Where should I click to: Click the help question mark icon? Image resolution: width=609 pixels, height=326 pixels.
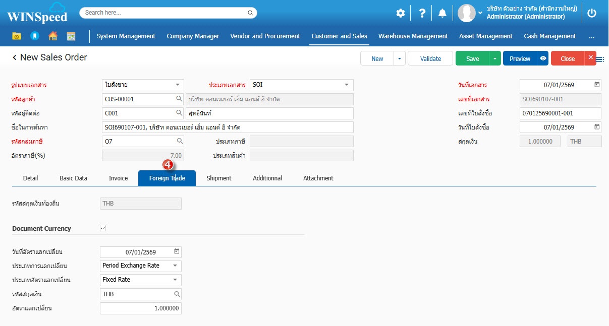[x=422, y=13]
